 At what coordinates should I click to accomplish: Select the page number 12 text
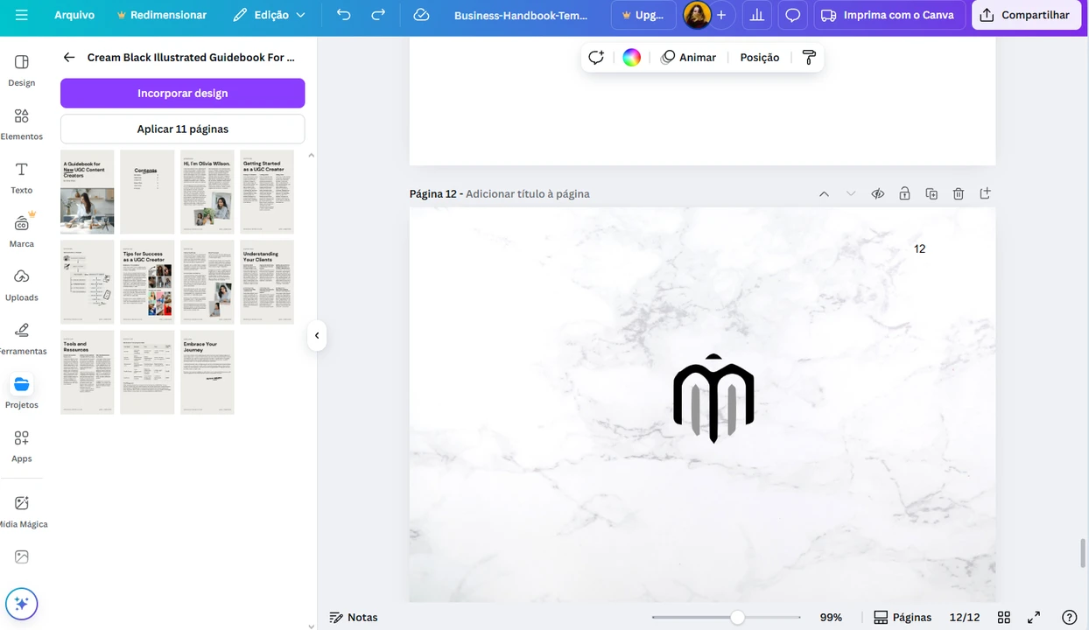919,249
